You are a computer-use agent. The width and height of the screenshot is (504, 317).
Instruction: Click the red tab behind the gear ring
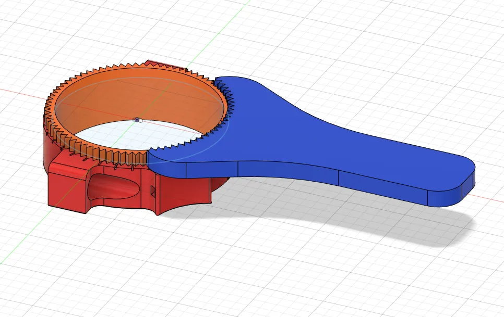157,64
